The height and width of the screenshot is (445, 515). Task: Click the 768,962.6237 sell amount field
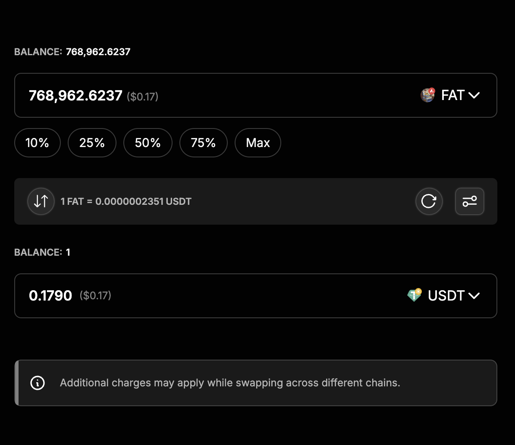(x=75, y=96)
